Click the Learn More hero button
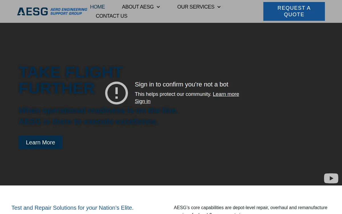Screen dimensions: 342x214 pos(40,142)
